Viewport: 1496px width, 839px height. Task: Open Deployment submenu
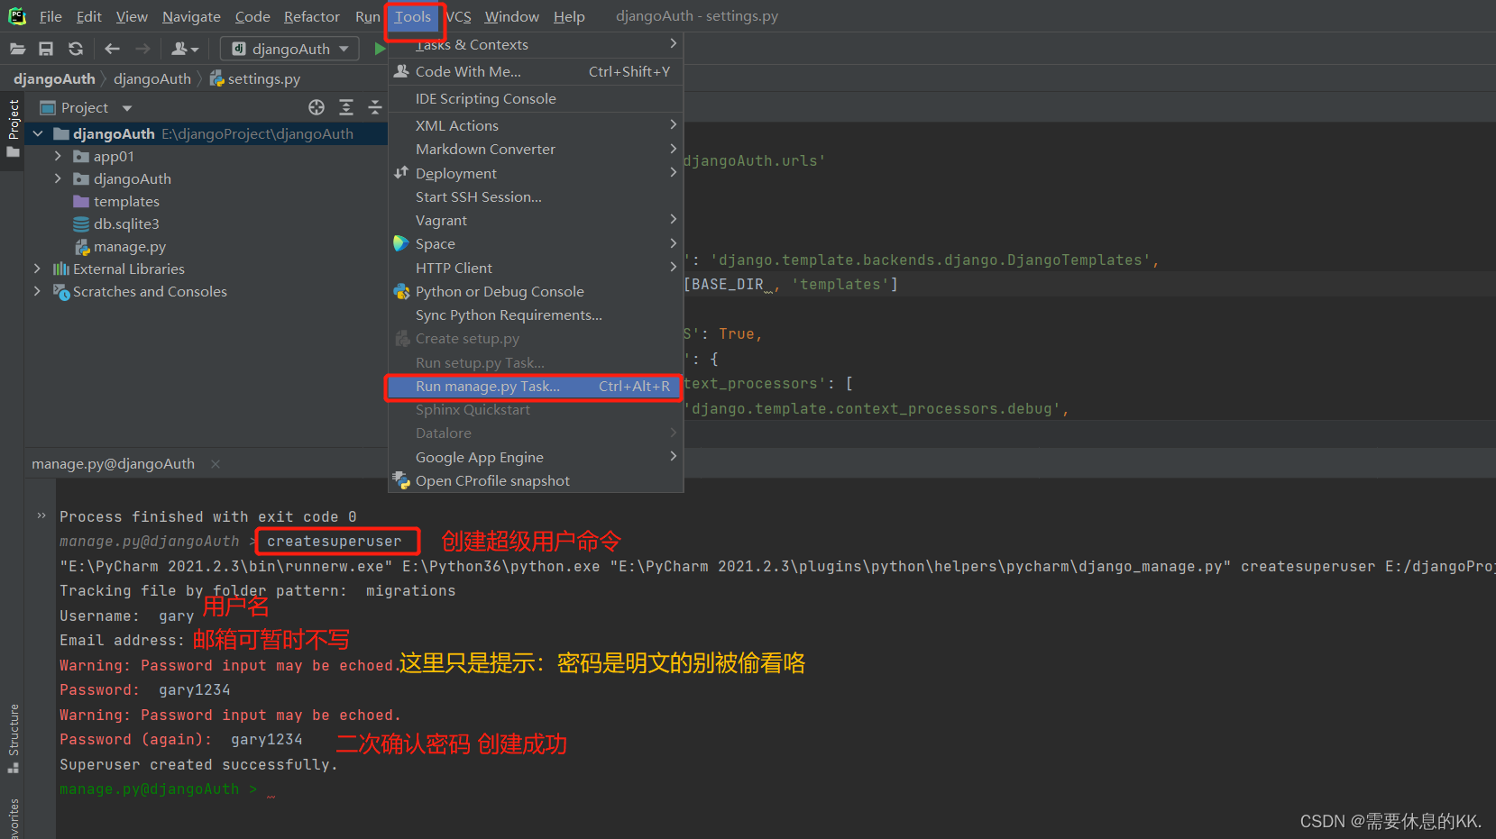tap(536, 173)
